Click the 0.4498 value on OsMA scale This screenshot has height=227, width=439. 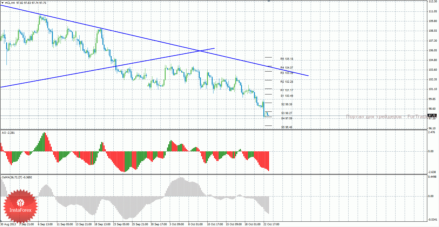(433, 177)
